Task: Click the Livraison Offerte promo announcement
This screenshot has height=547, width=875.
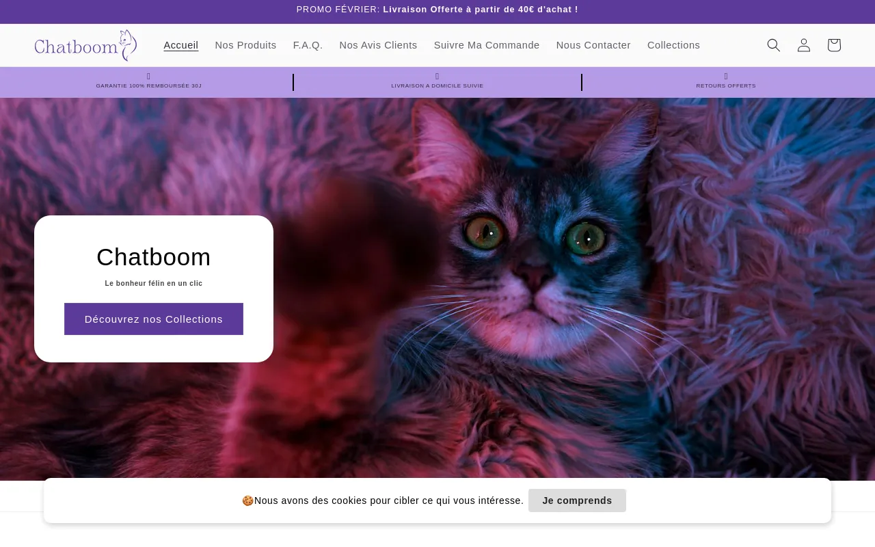Action: [437, 10]
